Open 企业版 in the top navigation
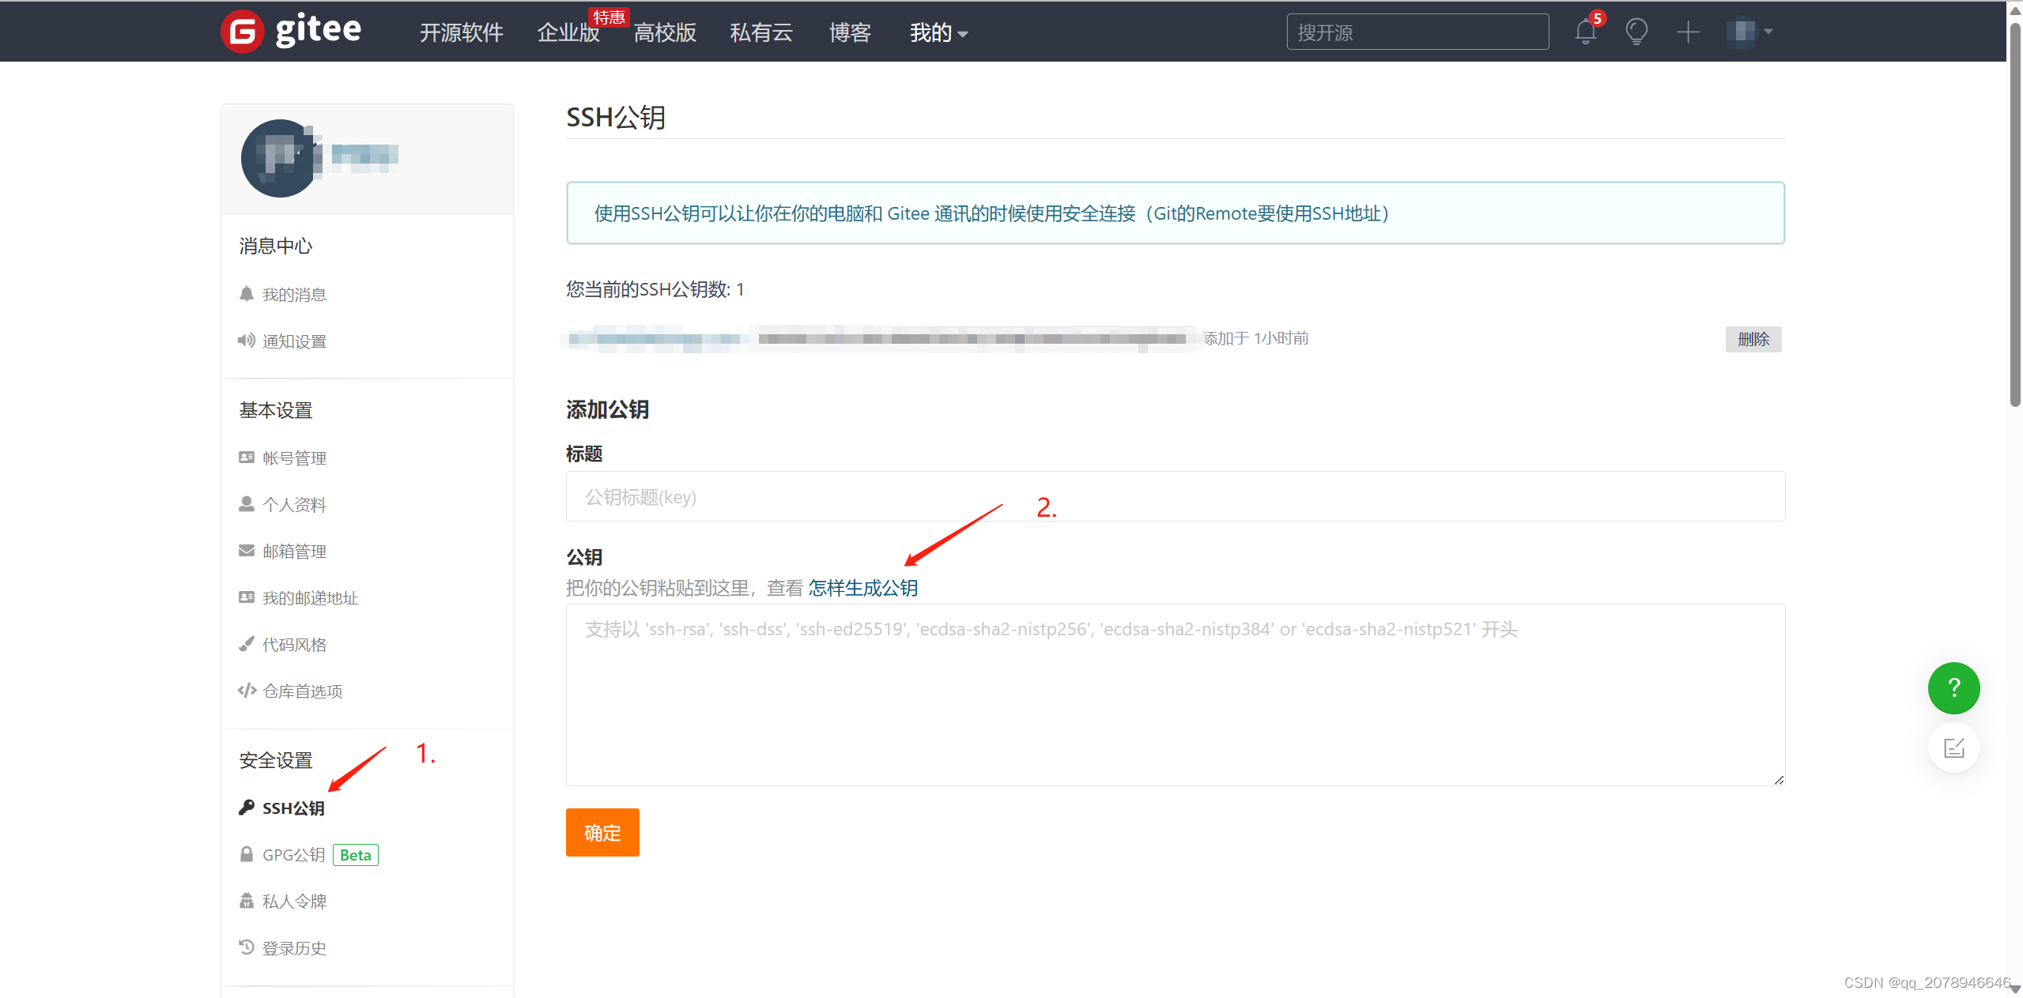This screenshot has width=2023, height=998. [x=568, y=32]
